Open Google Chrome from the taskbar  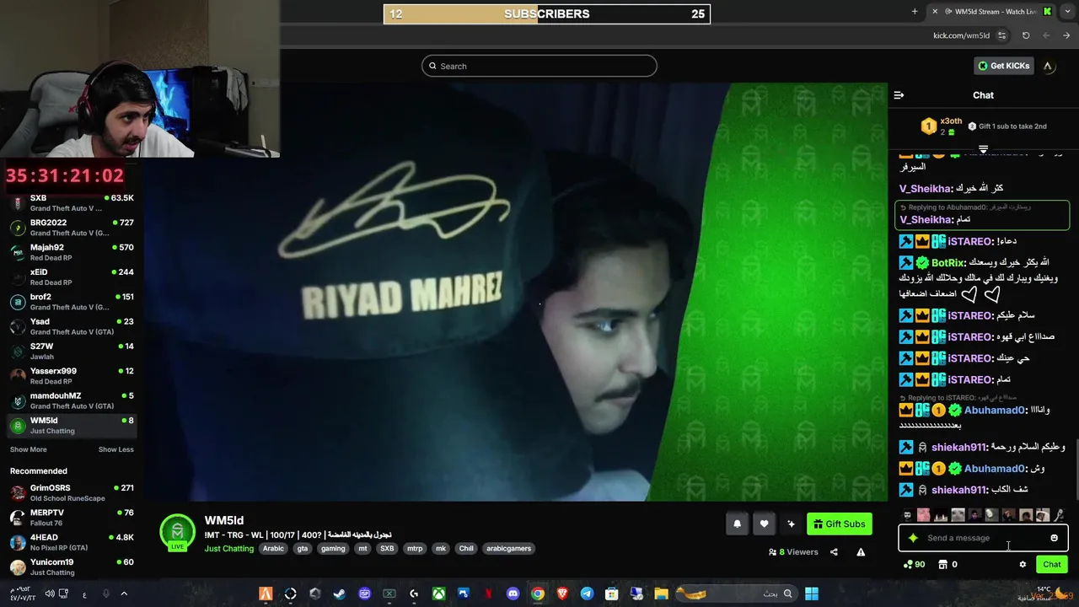(x=537, y=594)
